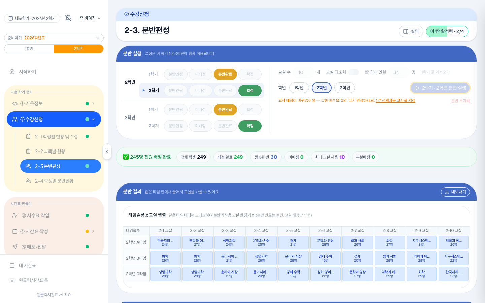Click the download icon in 내보내기 button
485x303 pixels.
coord(447,192)
